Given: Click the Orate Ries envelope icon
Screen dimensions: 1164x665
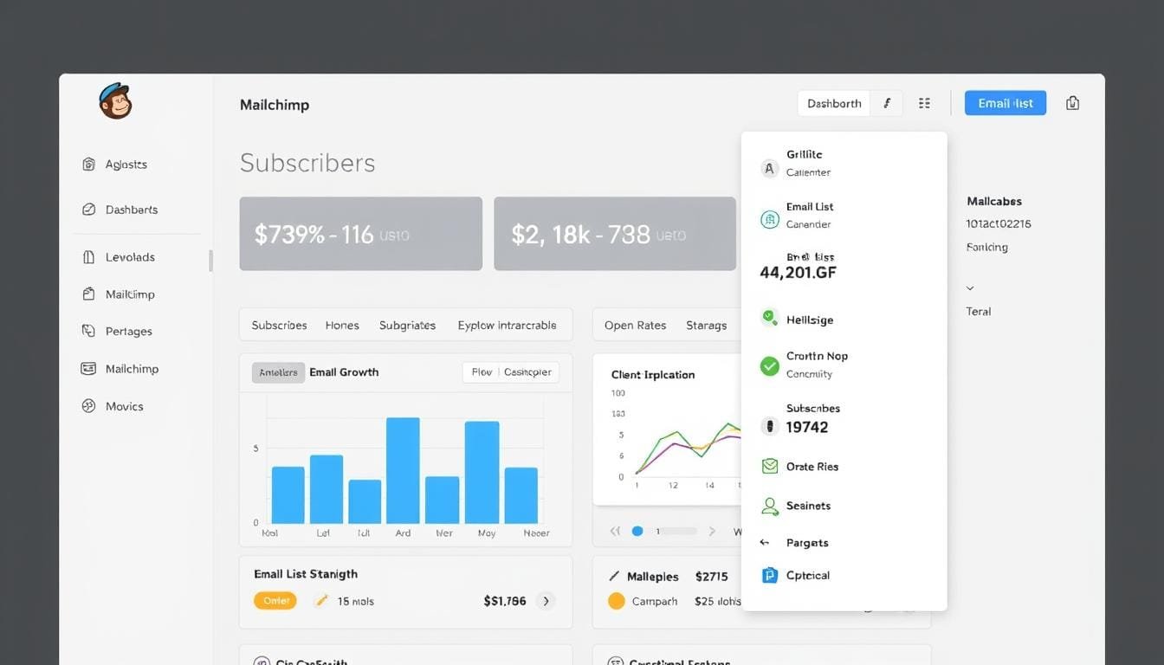Looking at the screenshot, I should pos(769,467).
